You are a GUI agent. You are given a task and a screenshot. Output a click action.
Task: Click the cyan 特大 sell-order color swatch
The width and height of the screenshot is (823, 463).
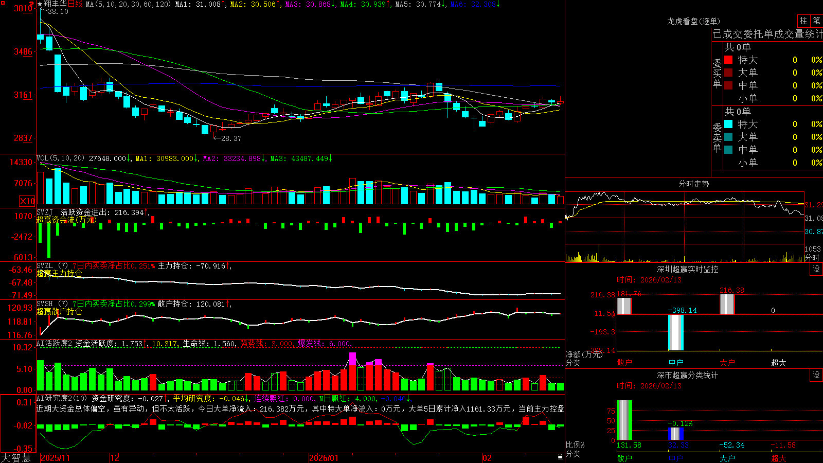pos(728,124)
